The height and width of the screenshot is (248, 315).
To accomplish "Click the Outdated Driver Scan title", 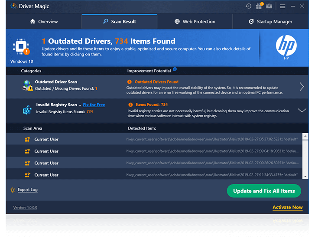I will coord(56,82).
